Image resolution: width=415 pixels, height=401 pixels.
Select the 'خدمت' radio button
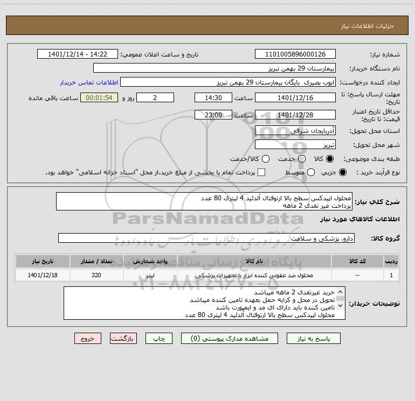point(302,159)
